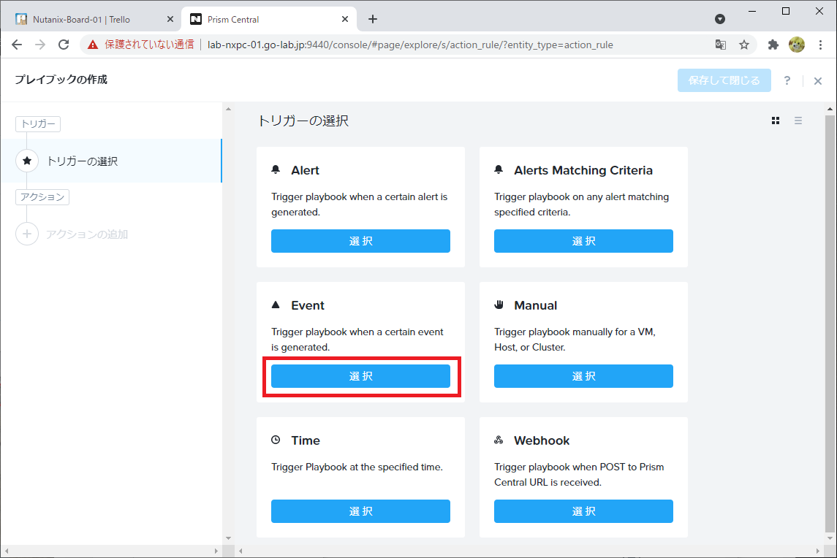This screenshot has height=558, width=837.
Task: Click the アクション label tag
Action: 42,197
